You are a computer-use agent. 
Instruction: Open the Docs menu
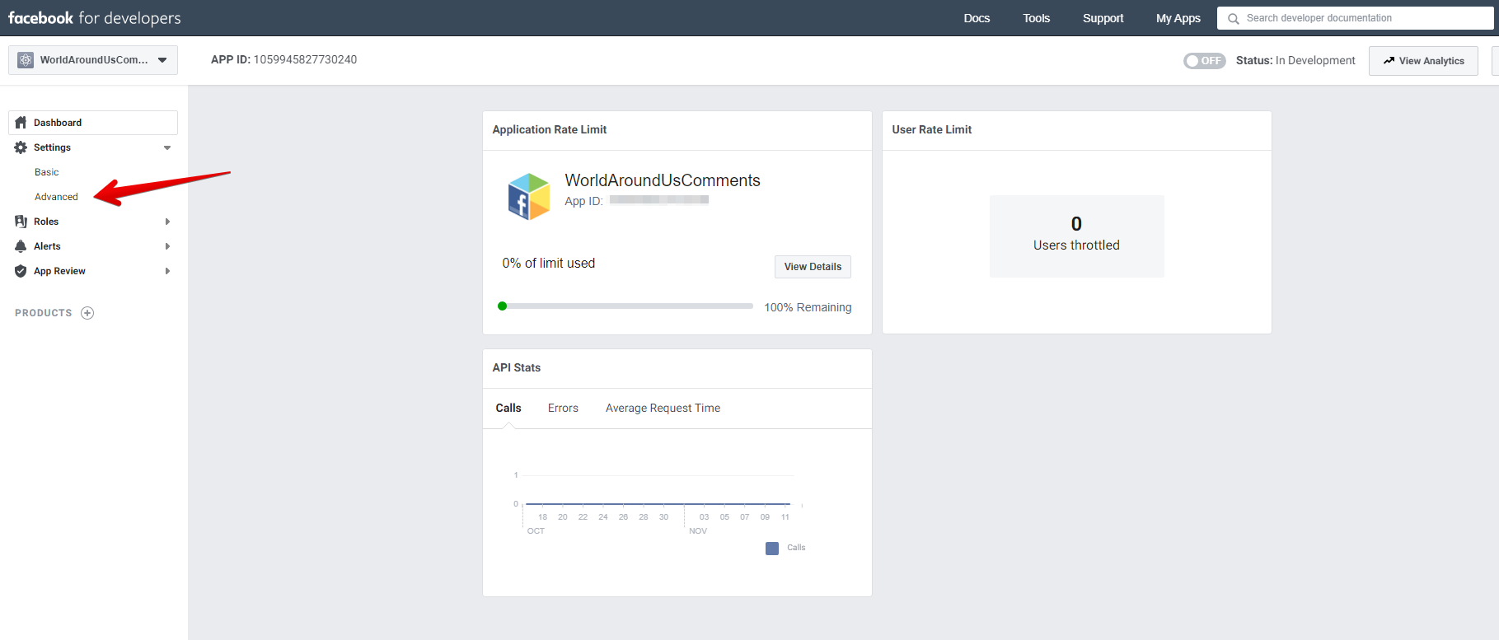click(977, 18)
